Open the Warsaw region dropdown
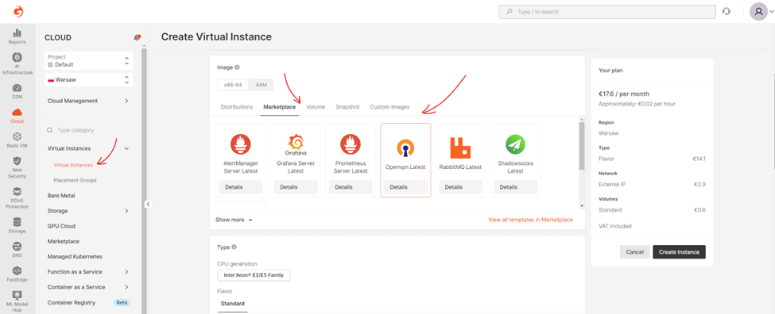The height and width of the screenshot is (314, 775). 88,79
